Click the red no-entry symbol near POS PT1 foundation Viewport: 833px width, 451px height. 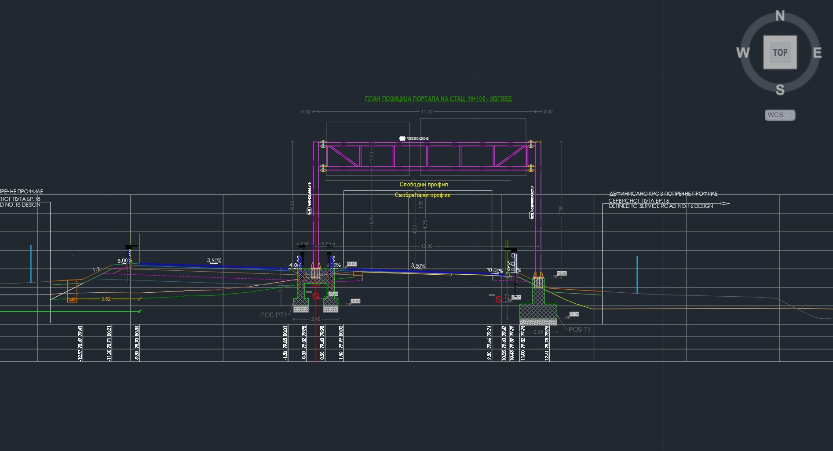315,297
